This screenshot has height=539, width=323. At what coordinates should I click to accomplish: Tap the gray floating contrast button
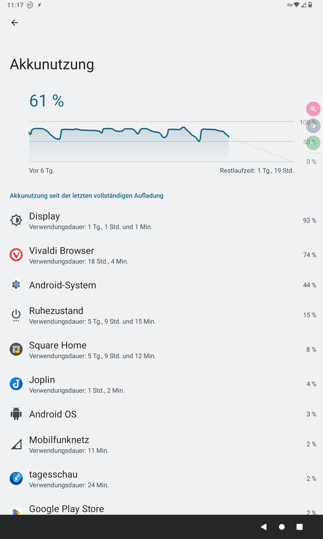(313, 126)
